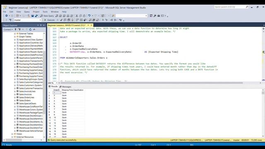Toggle Include Client Statistics
This screenshot has height=149, width=265.
click(85, 20)
